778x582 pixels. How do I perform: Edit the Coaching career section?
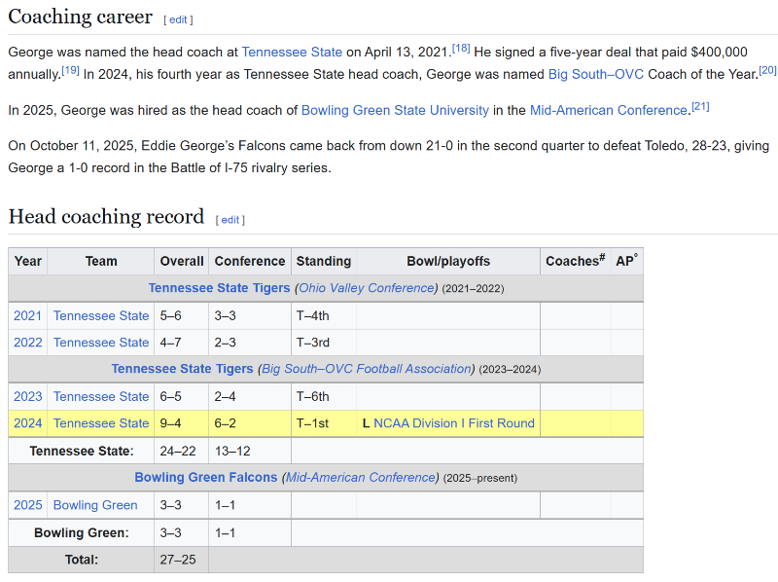[177, 19]
